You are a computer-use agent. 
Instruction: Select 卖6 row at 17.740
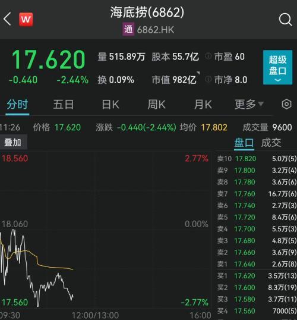point(257,206)
